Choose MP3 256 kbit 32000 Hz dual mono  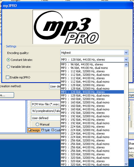92,144
